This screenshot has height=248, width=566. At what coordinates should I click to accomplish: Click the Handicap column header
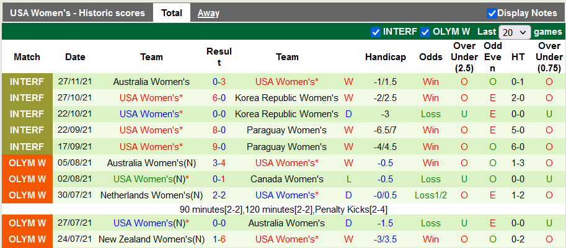pos(385,57)
